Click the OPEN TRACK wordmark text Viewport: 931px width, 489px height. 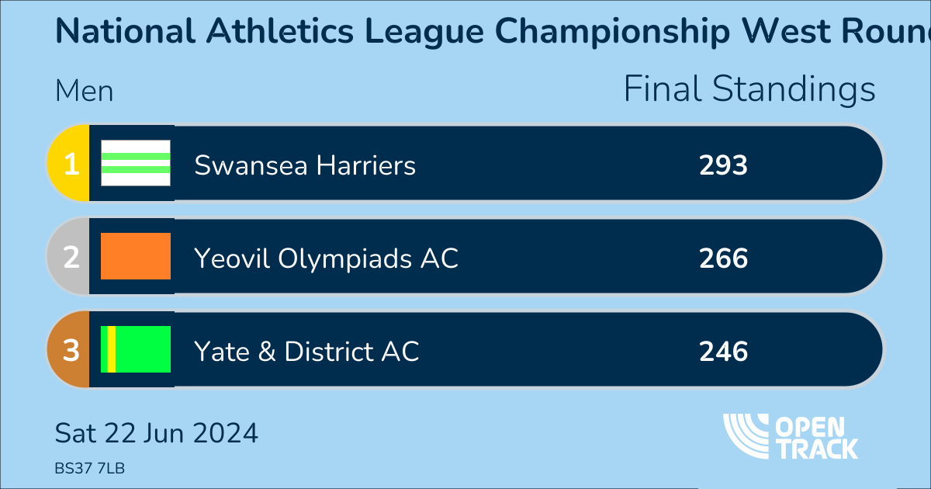(x=818, y=437)
